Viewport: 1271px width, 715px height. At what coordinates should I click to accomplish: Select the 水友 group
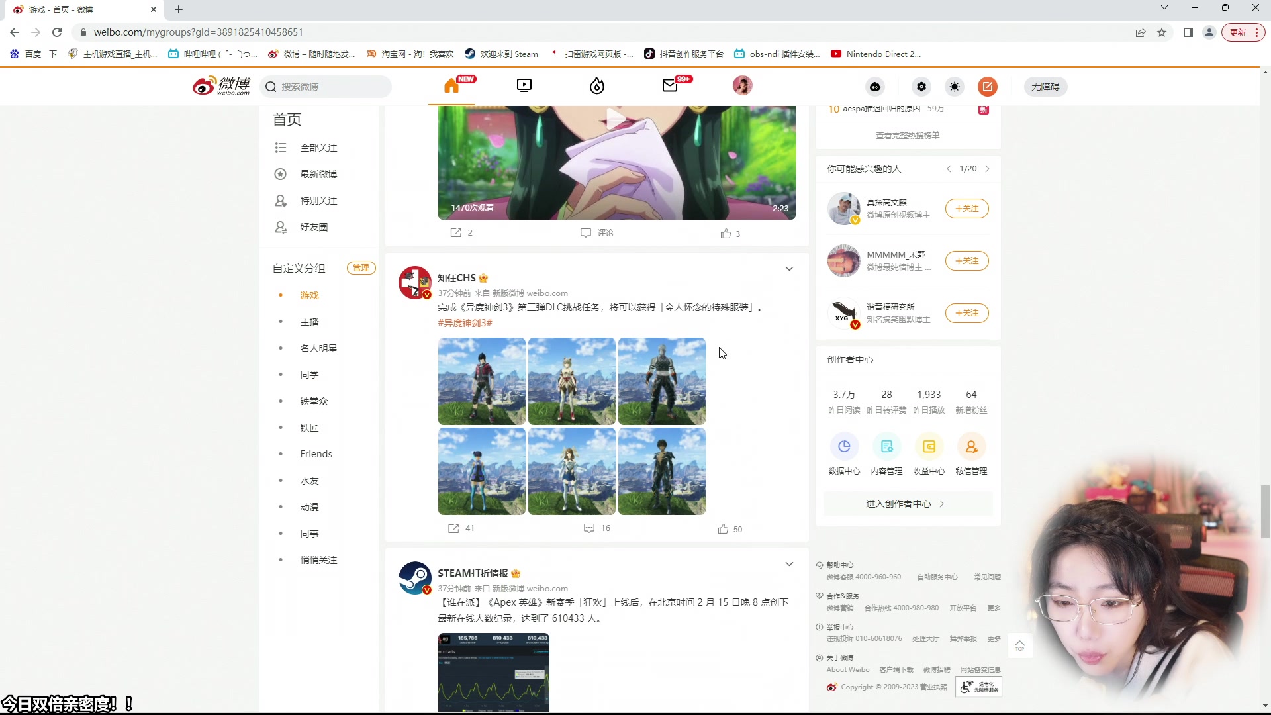pyautogui.click(x=309, y=481)
